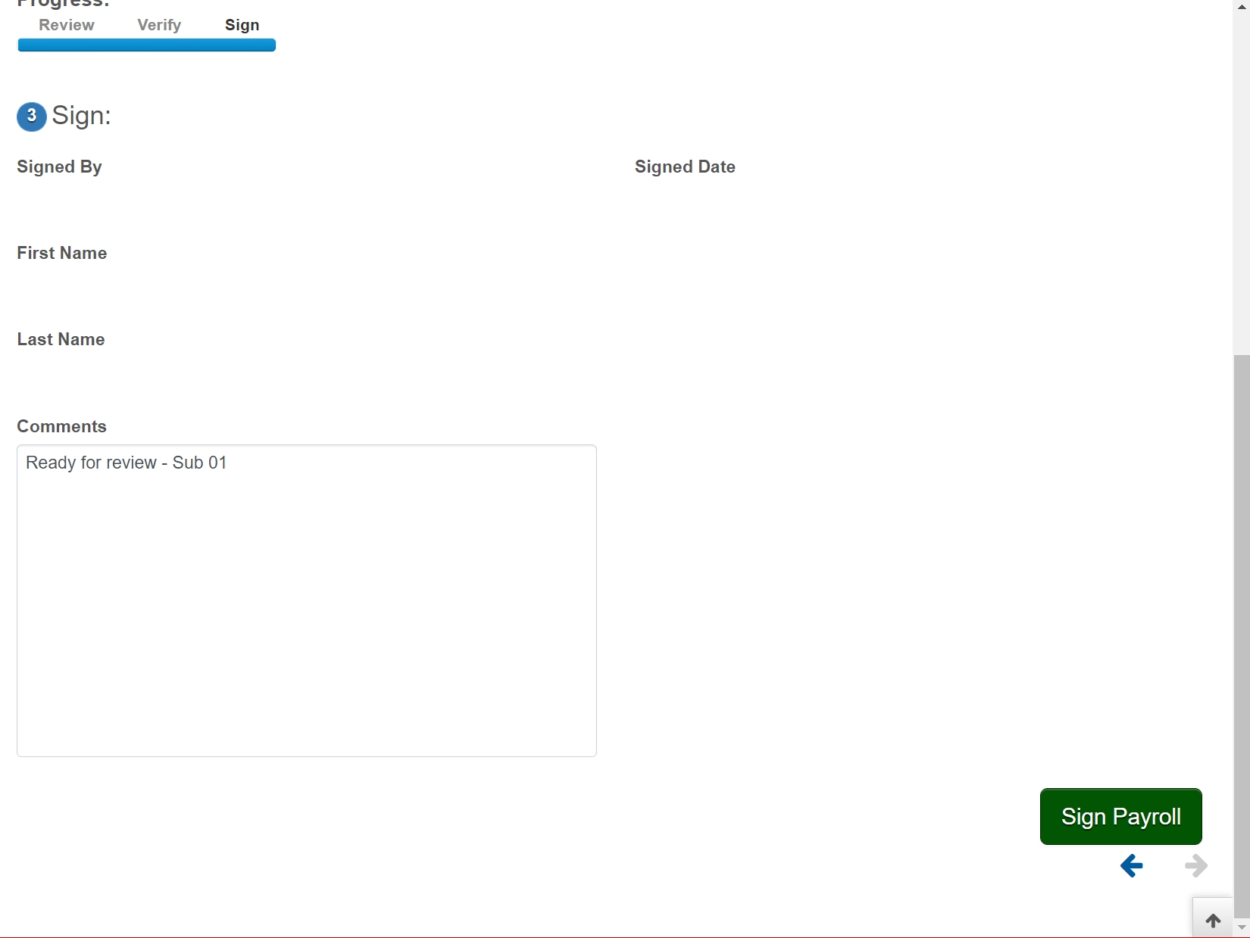Jump to top with the up-arrow button
This screenshot has height=938, width=1250.
[1213, 920]
